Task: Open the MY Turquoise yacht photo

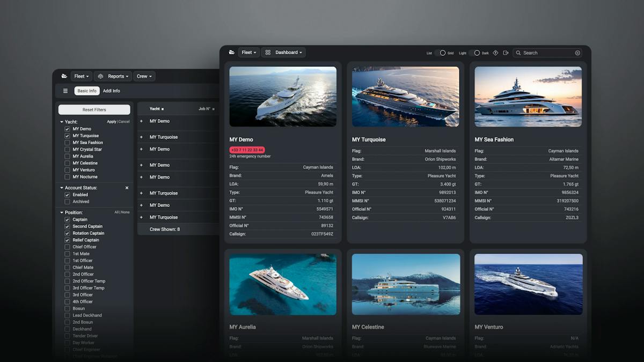Action: pyautogui.click(x=406, y=97)
